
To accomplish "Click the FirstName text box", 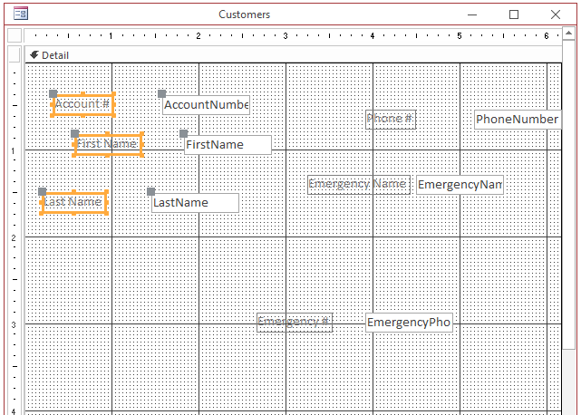I will (228, 144).
